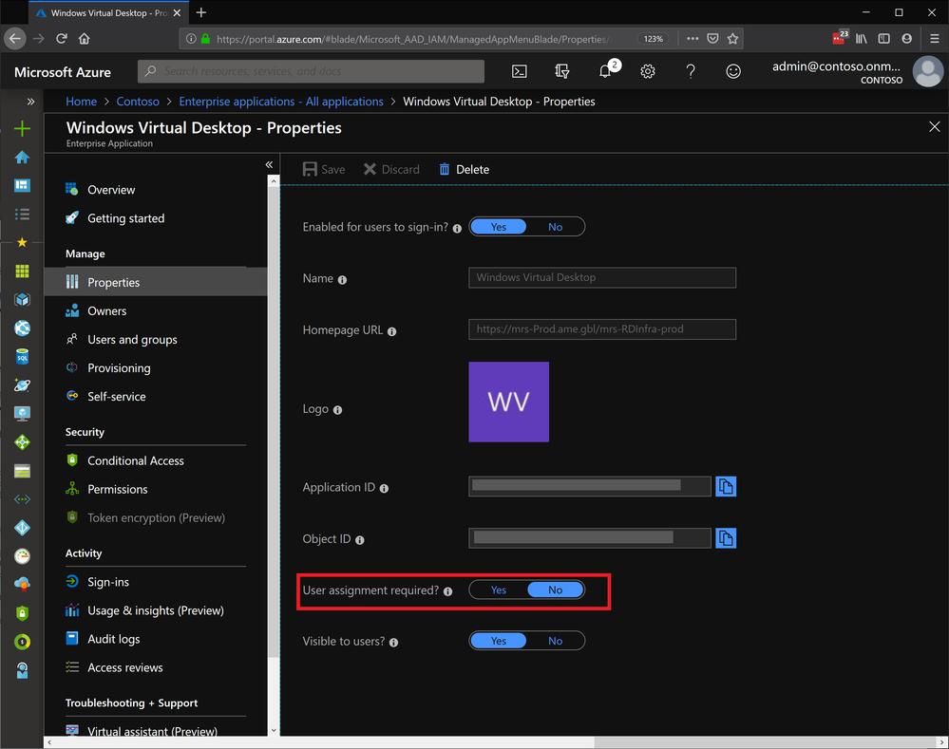Open the help question mark
949x749 pixels.
pyautogui.click(x=691, y=71)
